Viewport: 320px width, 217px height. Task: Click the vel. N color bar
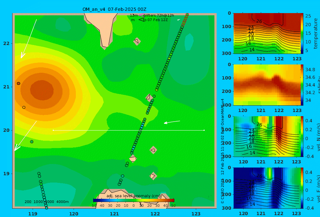click(x=302, y=136)
